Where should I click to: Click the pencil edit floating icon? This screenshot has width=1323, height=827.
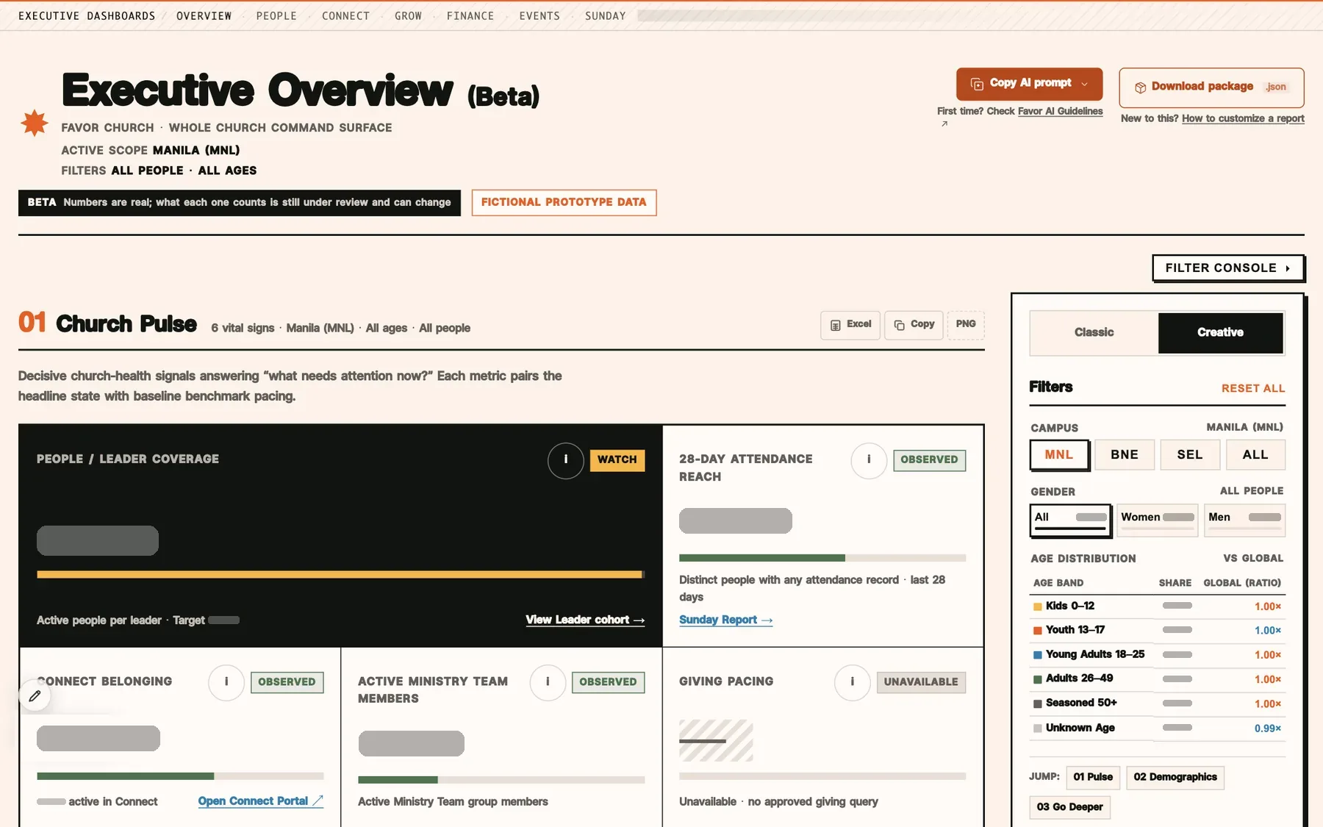[35, 695]
